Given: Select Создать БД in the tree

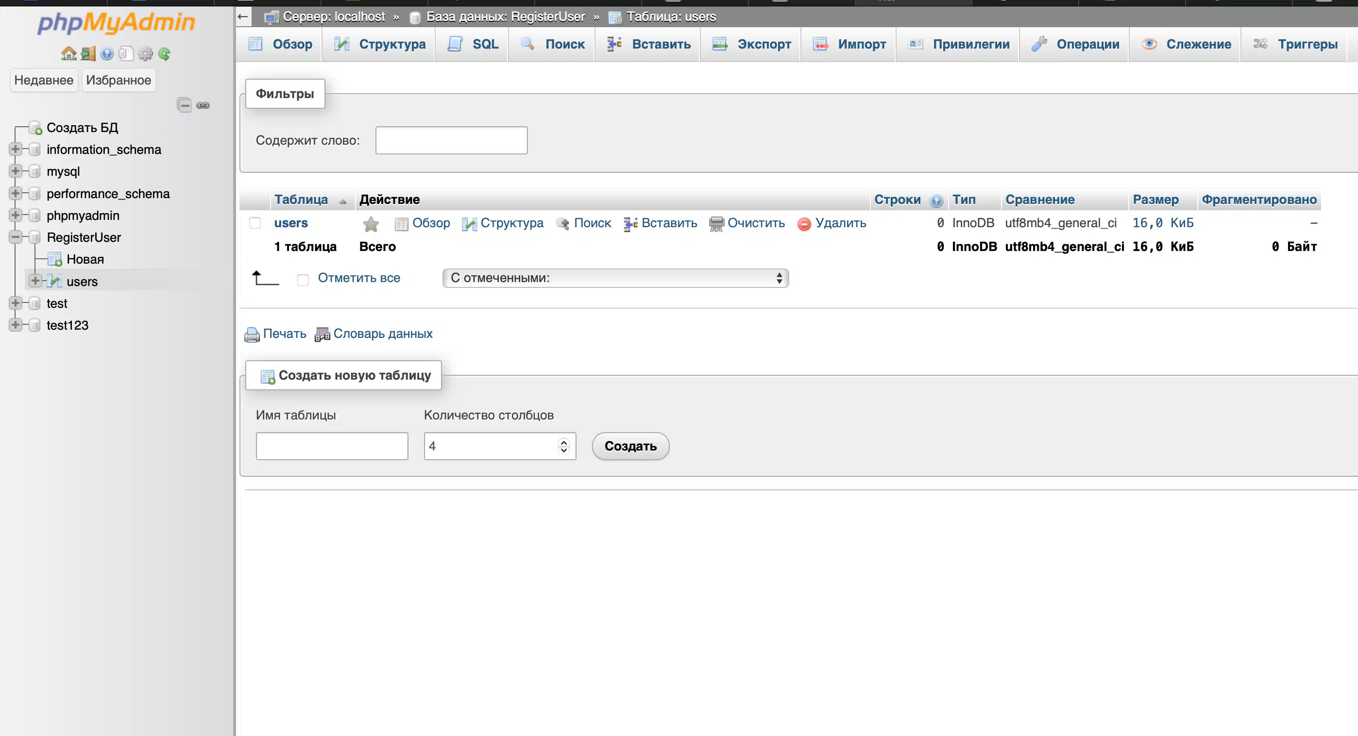Looking at the screenshot, I should [82, 128].
